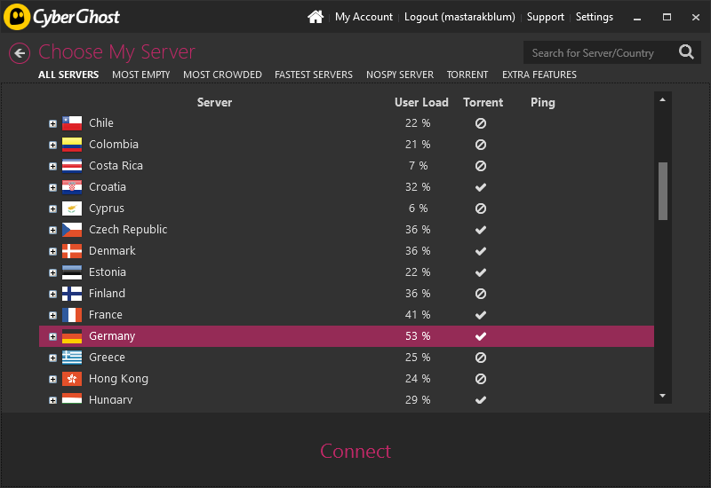The height and width of the screenshot is (488, 711).
Task: Click the torrent-blocked icon for Hong Kong
Action: click(481, 379)
